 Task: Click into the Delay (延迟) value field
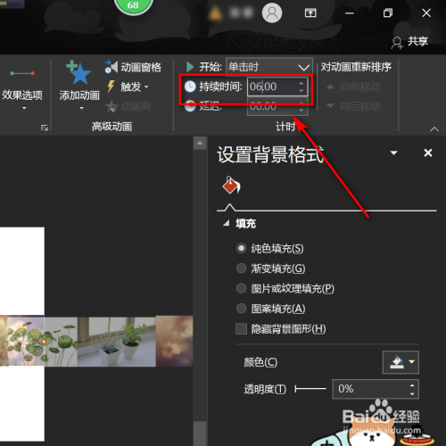272,106
